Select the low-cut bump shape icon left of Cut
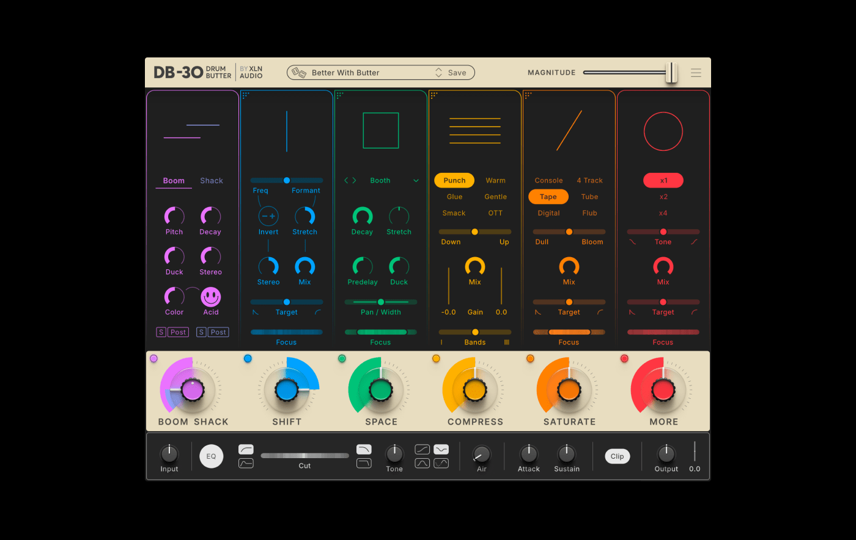Image resolution: width=856 pixels, height=540 pixels. [x=246, y=464]
